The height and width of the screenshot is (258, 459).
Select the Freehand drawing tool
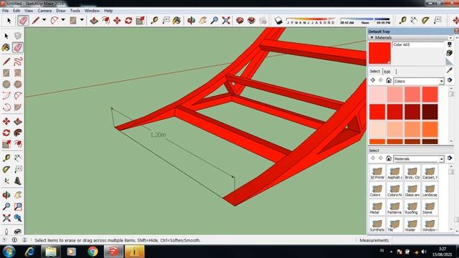click(x=18, y=62)
